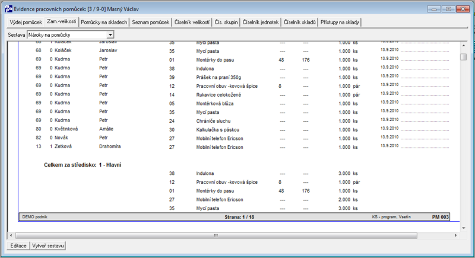Click the horizontal scrollbar left arrow
Viewport: 475px width, 258px height.
coord(11,235)
